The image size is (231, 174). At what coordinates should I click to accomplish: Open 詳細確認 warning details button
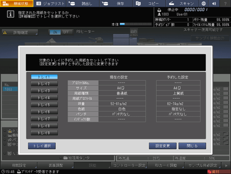click(x=20, y=32)
